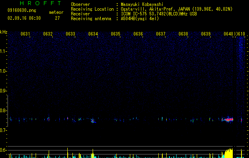249x158 pixels.
Task: Click the Receiving antenna label
Action: click(91, 19)
